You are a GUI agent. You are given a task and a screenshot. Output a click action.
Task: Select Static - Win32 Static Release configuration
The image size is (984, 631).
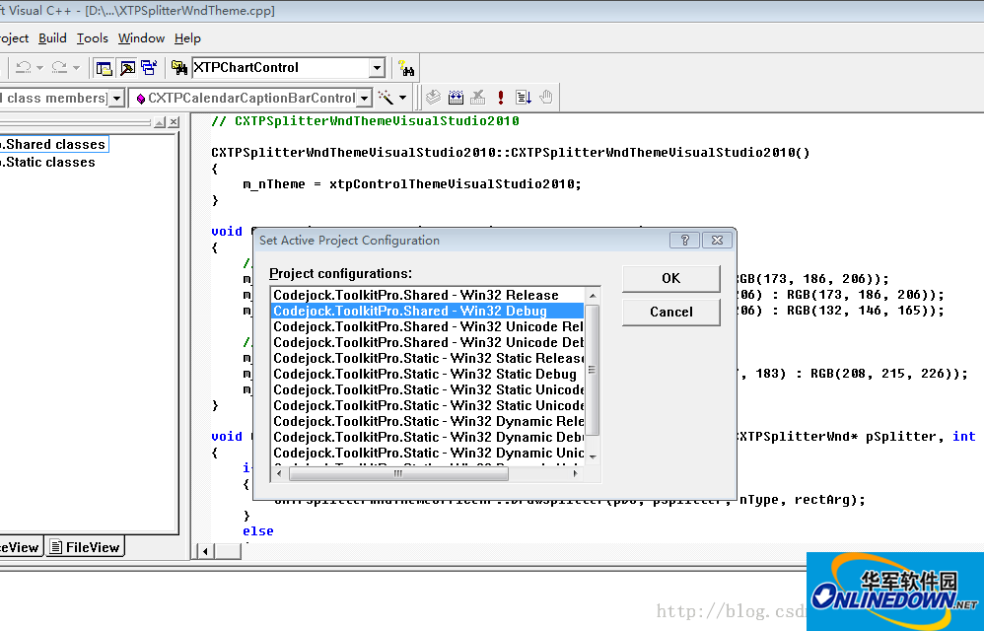[427, 358]
